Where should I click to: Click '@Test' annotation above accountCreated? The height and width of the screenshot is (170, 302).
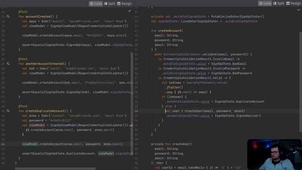click(x=23, y=12)
